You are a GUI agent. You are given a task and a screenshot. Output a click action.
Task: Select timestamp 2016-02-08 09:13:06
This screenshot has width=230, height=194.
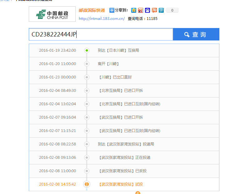coord(57,158)
